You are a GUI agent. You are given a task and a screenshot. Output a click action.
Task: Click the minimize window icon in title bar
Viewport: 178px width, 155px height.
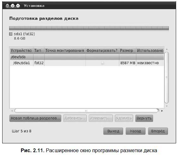[13, 6]
